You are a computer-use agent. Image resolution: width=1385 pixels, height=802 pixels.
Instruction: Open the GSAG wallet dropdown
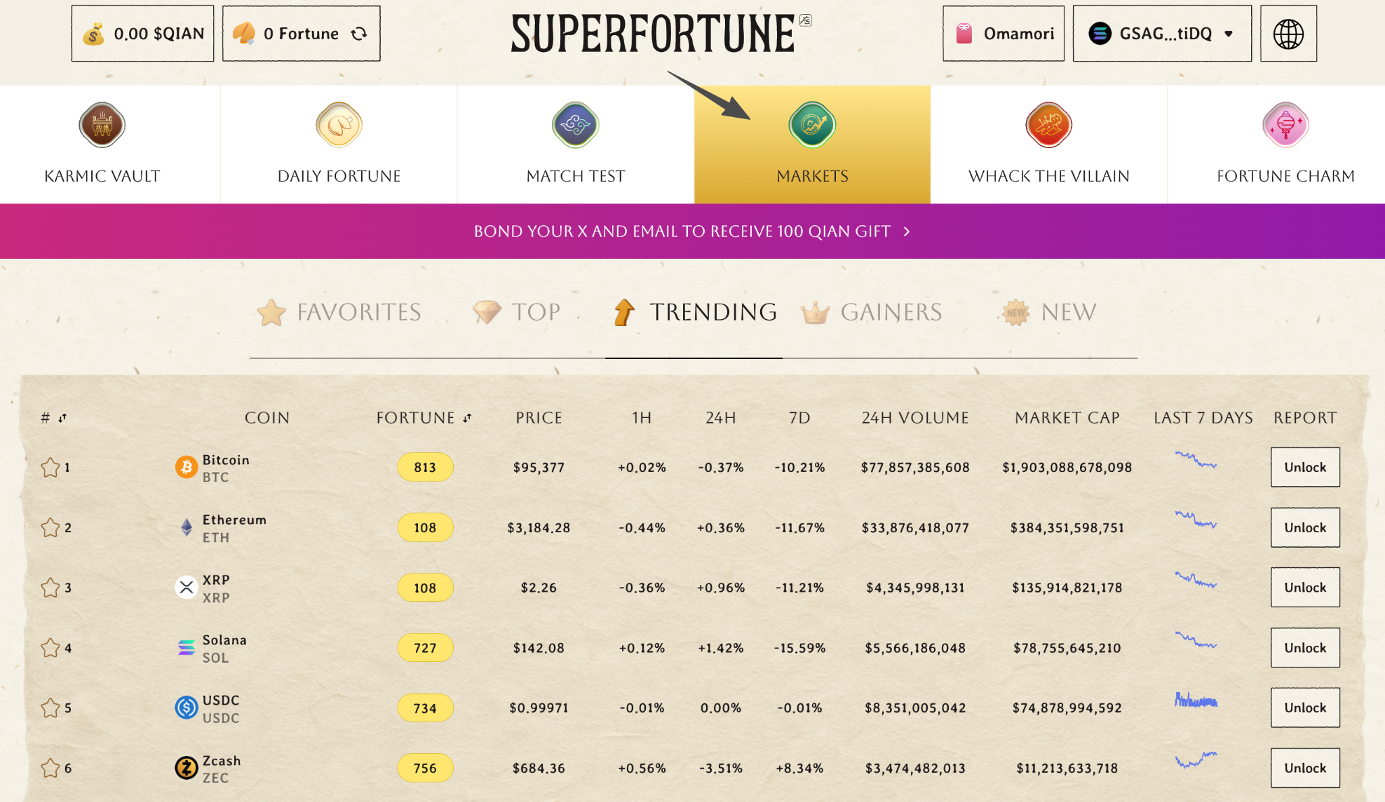(1161, 33)
